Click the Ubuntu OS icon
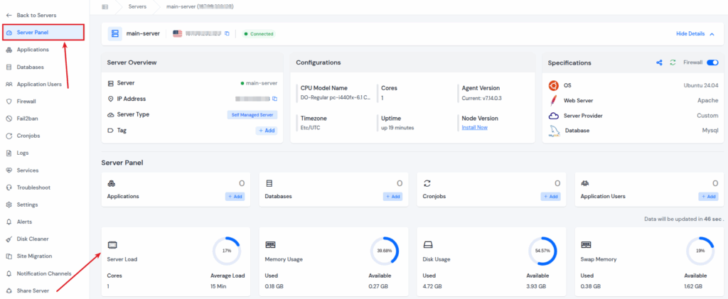The height and width of the screenshot is (299, 728). (553, 85)
